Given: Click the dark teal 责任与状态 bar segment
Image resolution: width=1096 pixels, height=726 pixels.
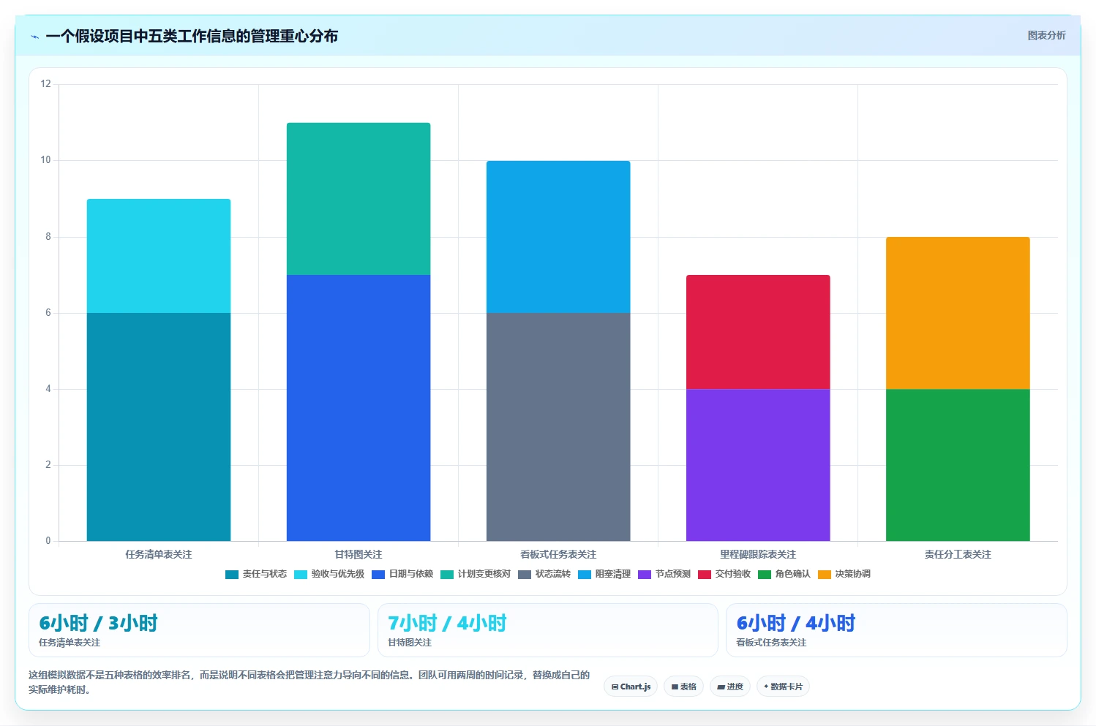Looking at the screenshot, I should tap(159, 427).
